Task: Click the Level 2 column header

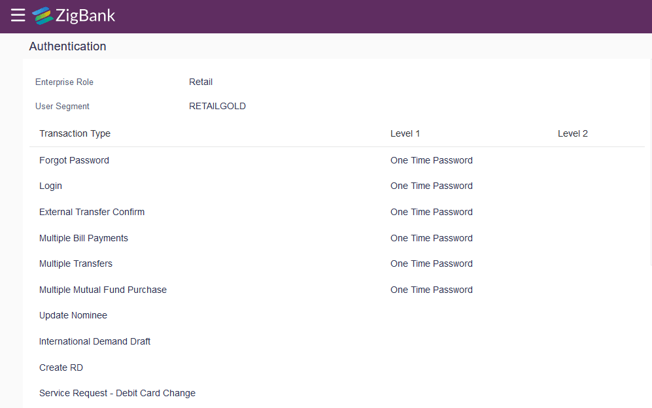Action: [x=572, y=133]
